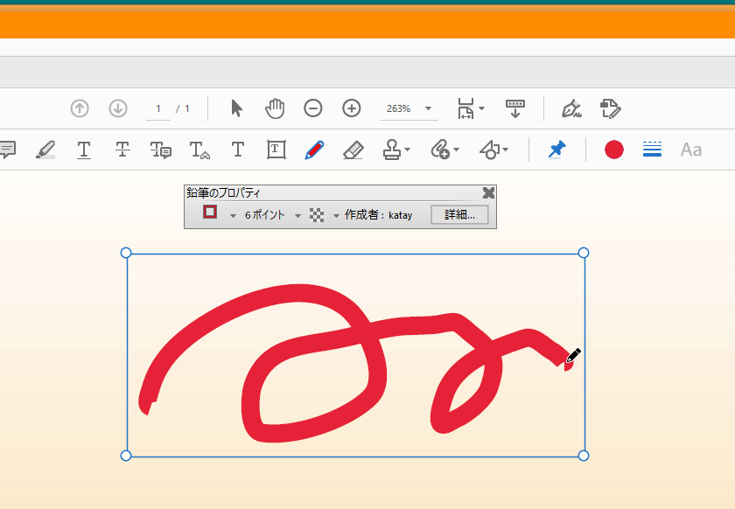735x509 pixels.
Task: Open the zoom percentage 263% dropdown
Action: [x=427, y=108]
